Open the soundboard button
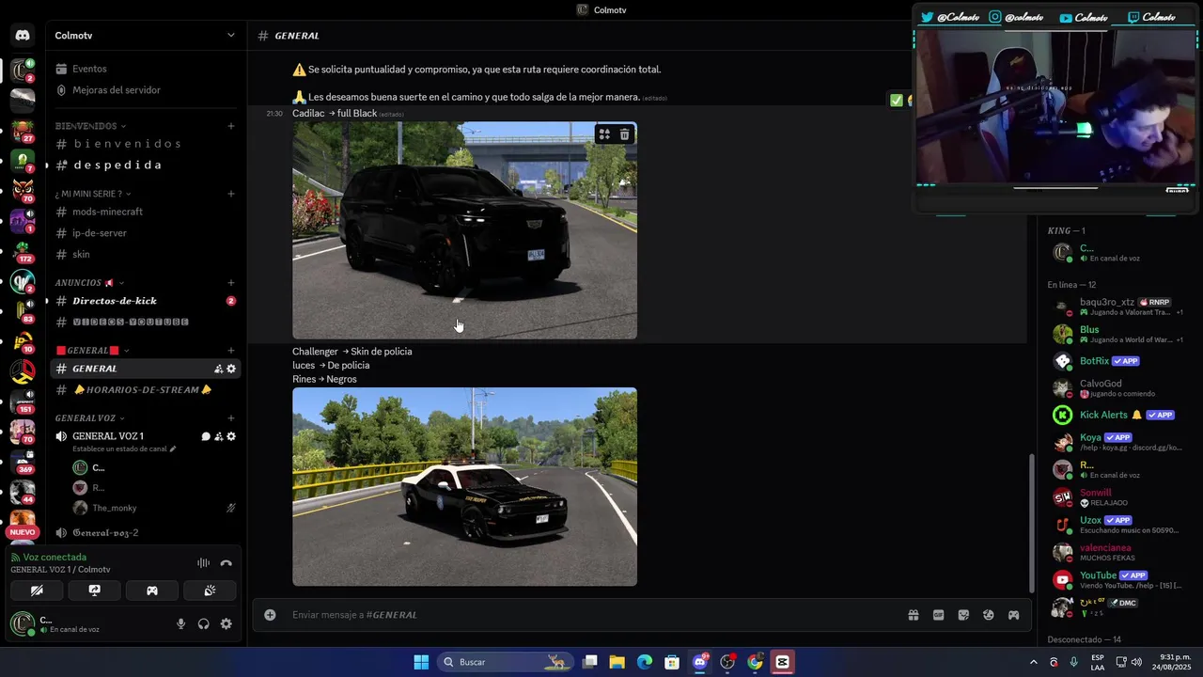 click(210, 590)
